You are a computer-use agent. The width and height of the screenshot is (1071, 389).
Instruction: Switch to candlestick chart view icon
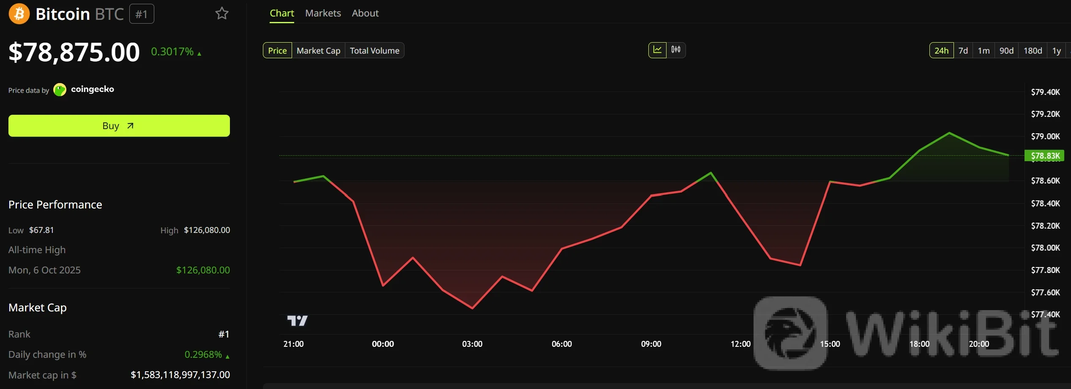tap(676, 50)
